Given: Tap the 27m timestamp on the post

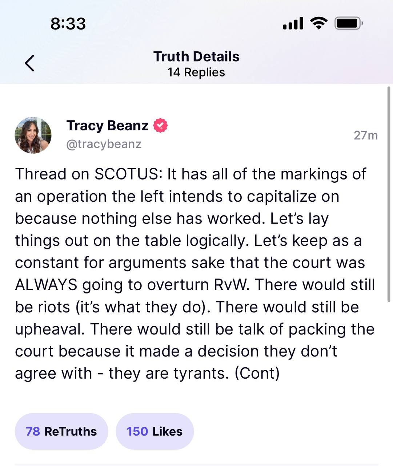Looking at the screenshot, I should pos(366,135).
